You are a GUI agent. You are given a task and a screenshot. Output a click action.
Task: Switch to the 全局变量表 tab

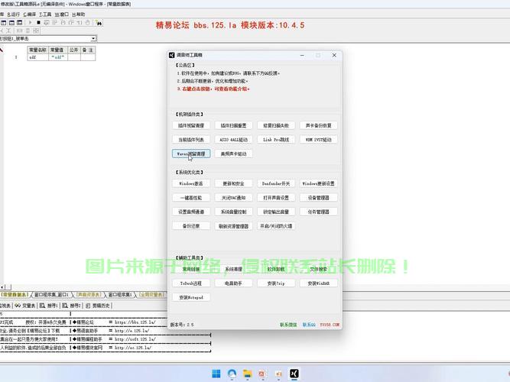(x=151, y=295)
